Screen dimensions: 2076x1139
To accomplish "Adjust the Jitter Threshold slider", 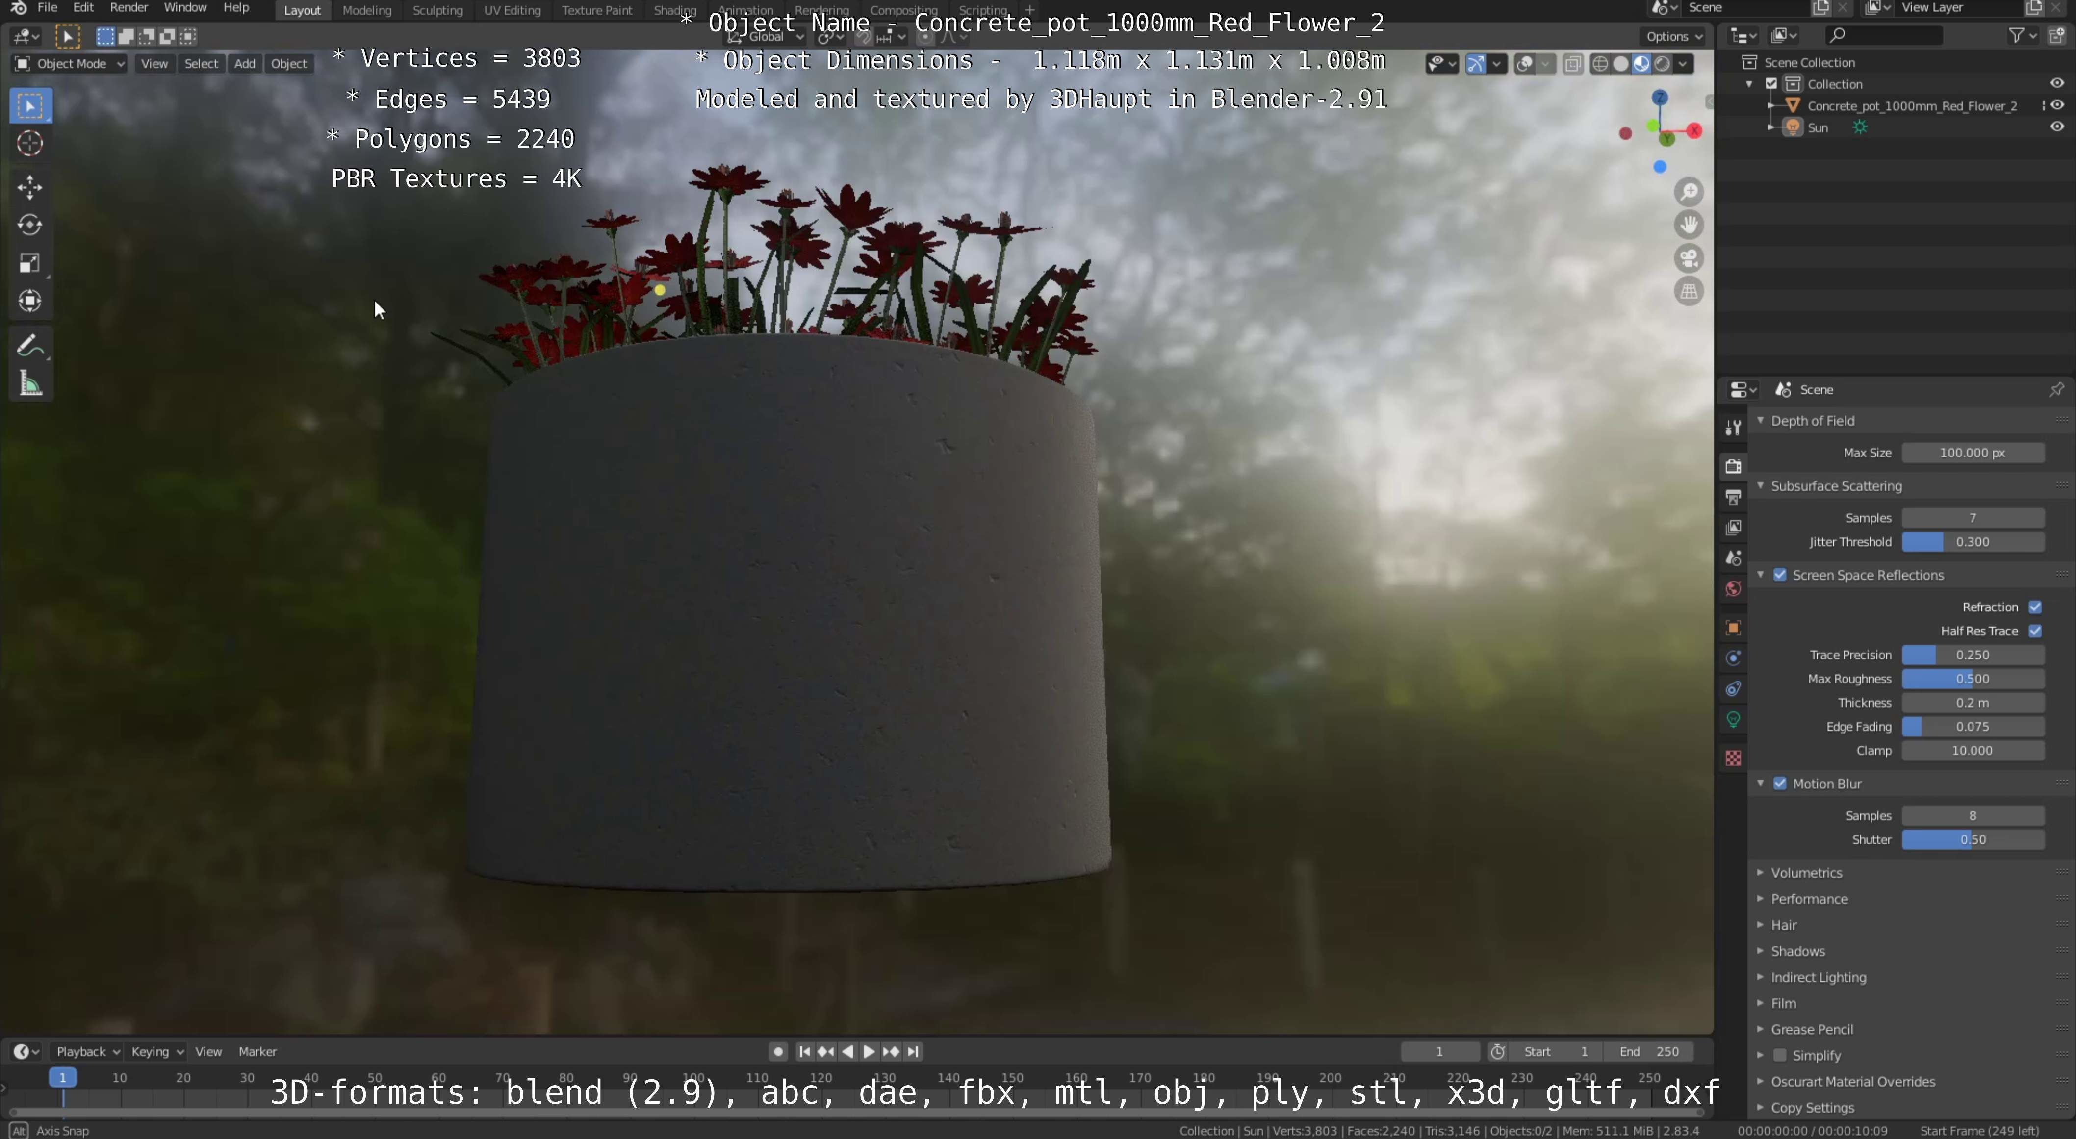I will point(1973,542).
